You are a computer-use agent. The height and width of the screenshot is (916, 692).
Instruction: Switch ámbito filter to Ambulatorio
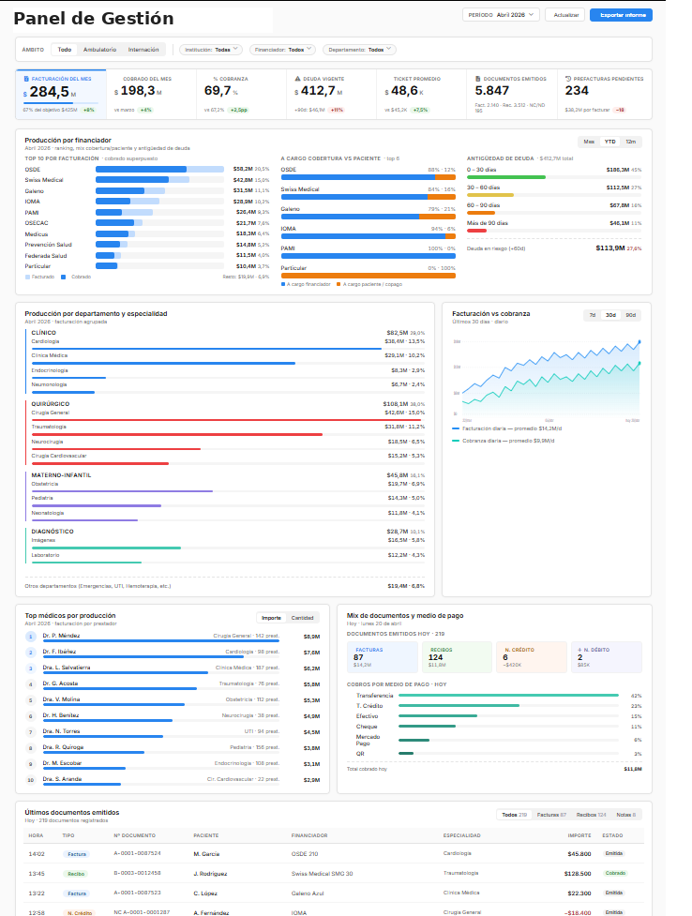[99, 50]
